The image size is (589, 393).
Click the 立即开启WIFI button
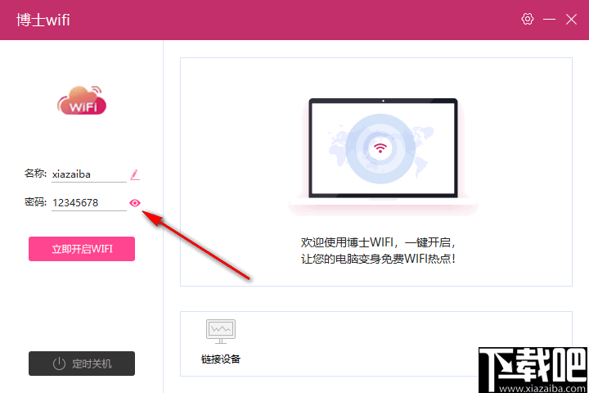(x=82, y=249)
